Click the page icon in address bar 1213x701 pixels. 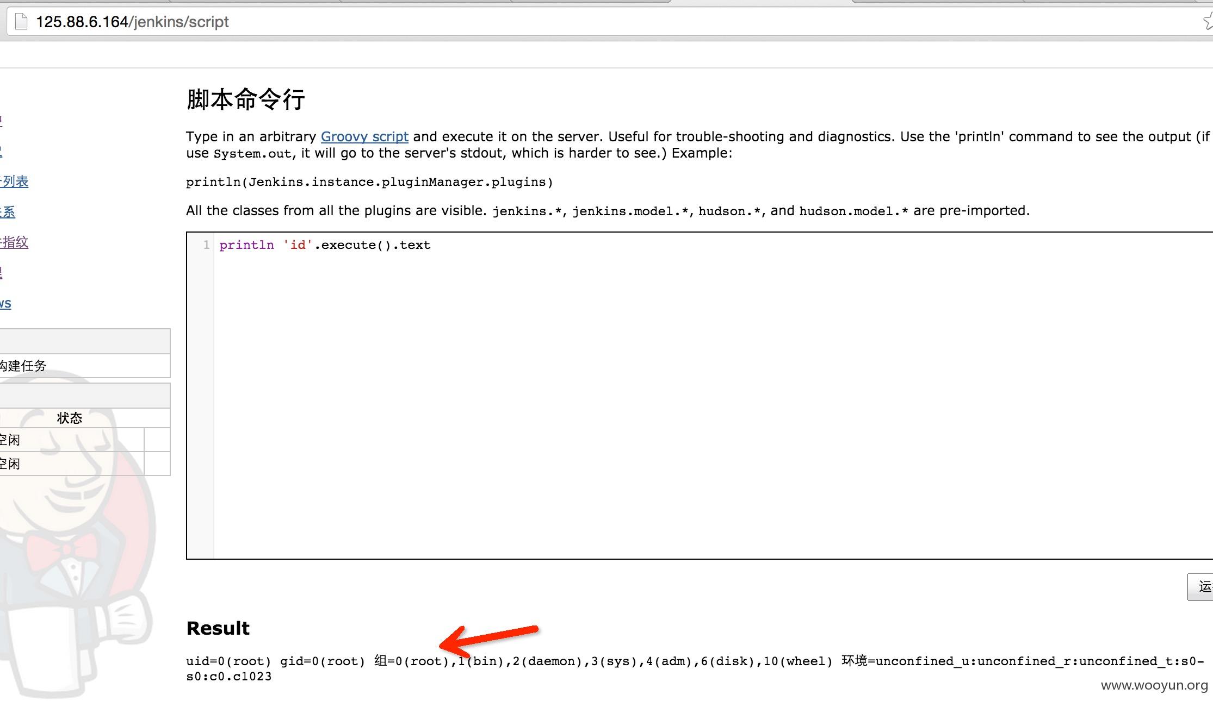point(21,22)
